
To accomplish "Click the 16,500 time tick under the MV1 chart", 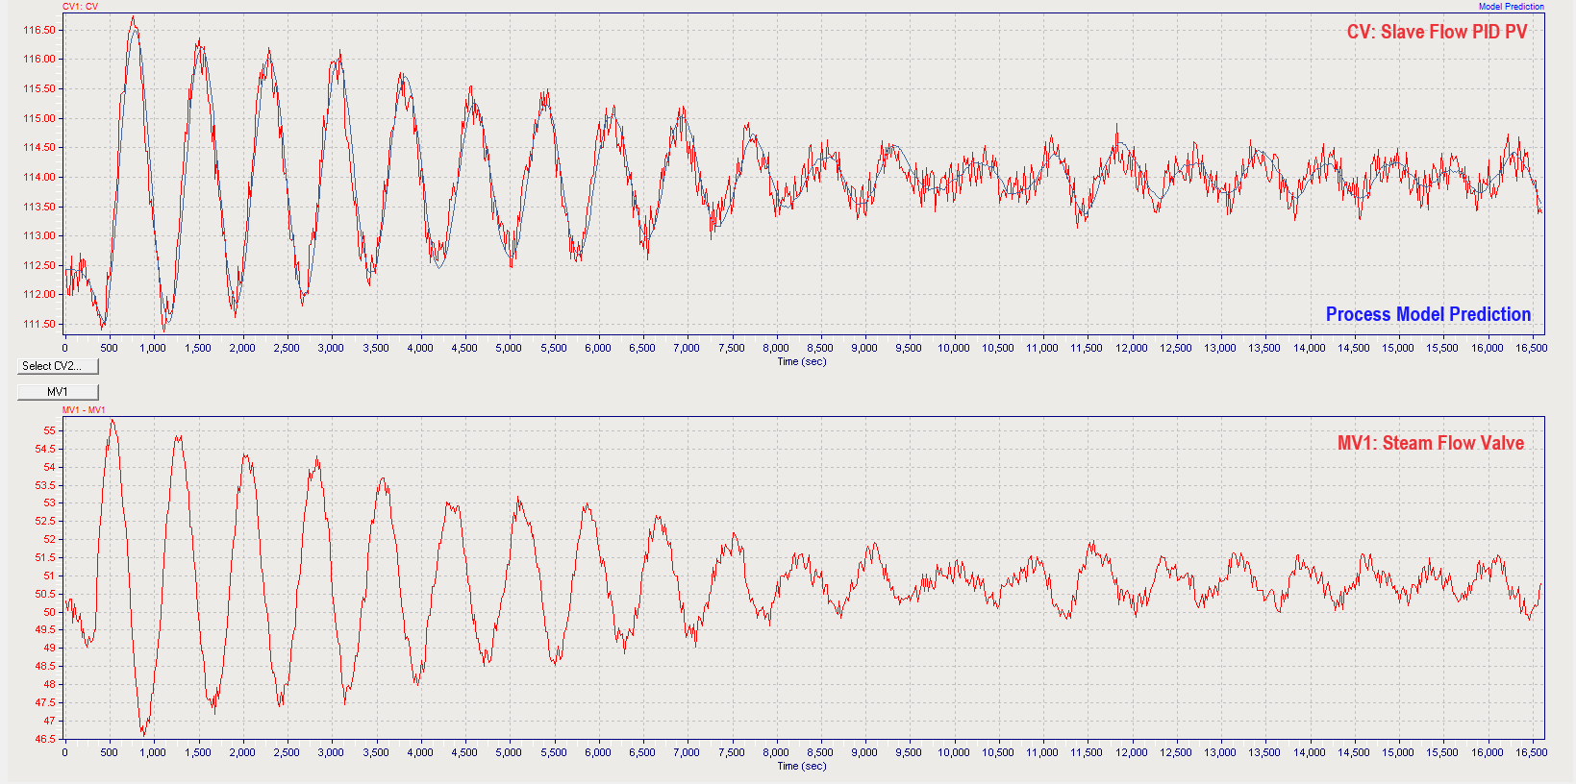I will 1531,752.
